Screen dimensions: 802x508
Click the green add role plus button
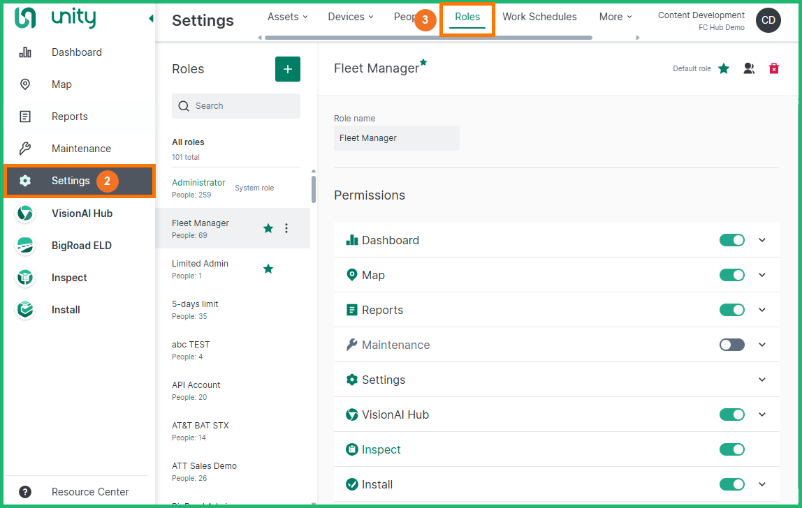[287, 69]
